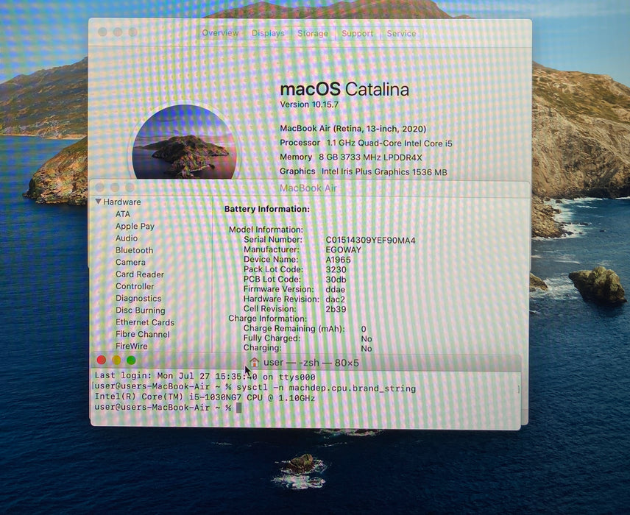Click the macOS Catalina circular logo image
630x515 pixels.
(x=185, y=141)
